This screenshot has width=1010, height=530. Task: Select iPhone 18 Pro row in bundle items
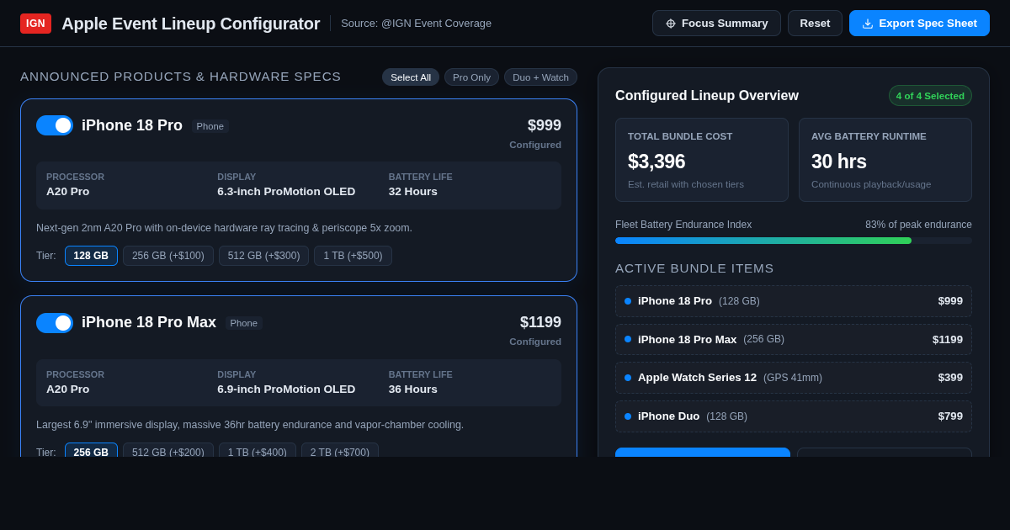794,301
